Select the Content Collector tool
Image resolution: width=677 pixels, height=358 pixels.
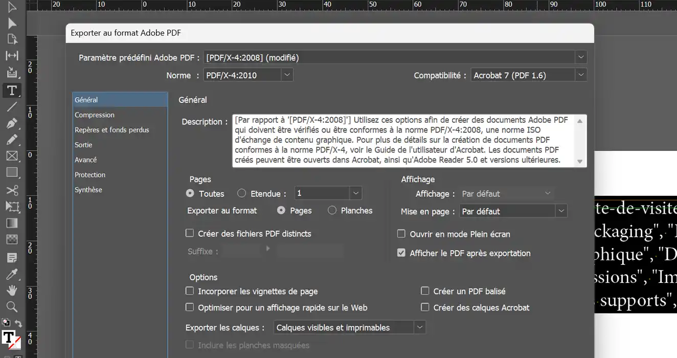click(x=12, y=72)
